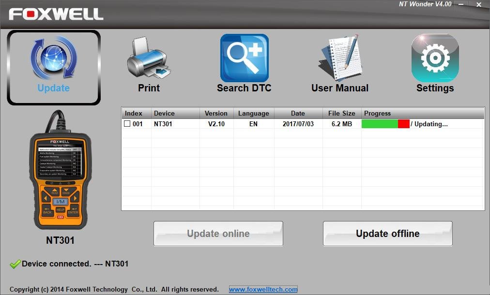Click the NT Wonder V4.00 title text
This screenshot has height=295, width=490.
pyautogui.click(x=425, y=4)
